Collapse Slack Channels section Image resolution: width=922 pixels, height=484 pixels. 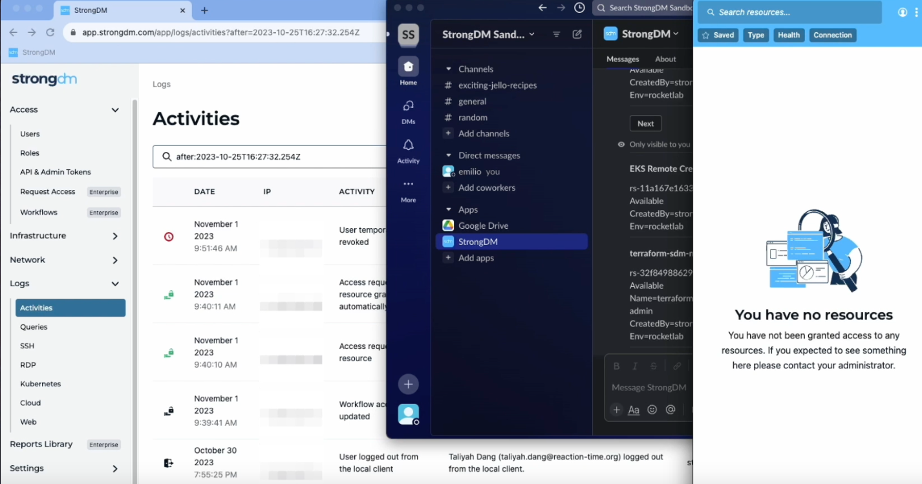pos(449,69)
